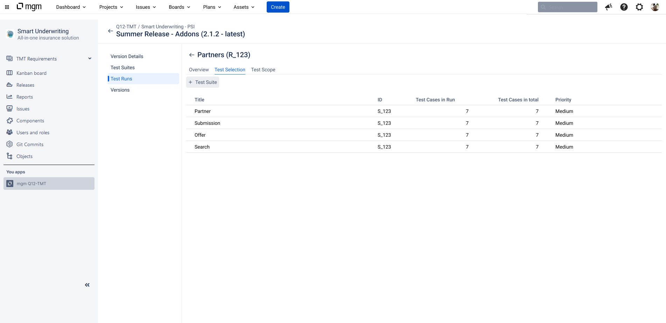
Task: Click the notifications megaphone icon
Action: (609, 7)
